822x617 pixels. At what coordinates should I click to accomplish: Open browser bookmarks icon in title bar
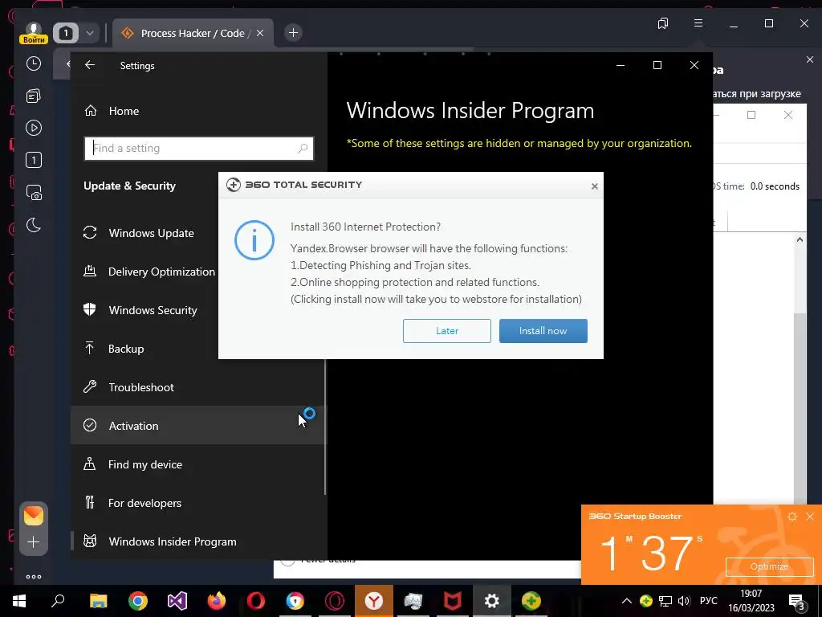[663, 23]
